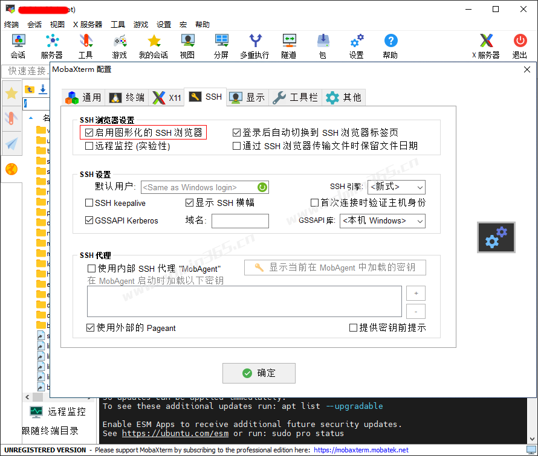This screenshot has height=456, width=538.
Task: Click the 确定 button
Action: point(259,373)
